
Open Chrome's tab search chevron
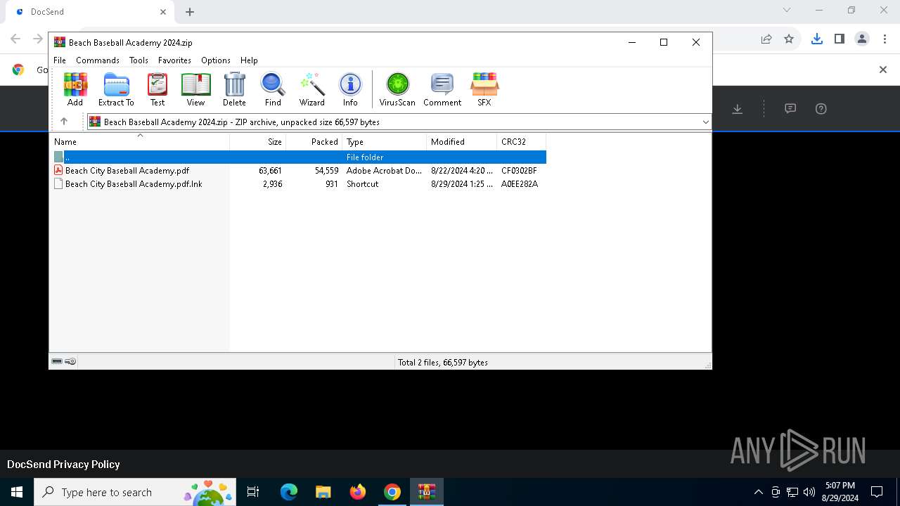point(787,10)
